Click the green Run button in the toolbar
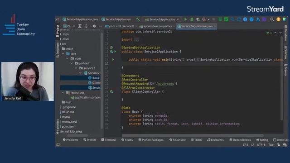Viewport: 290px width, 163px height. (x=185, y=19)
